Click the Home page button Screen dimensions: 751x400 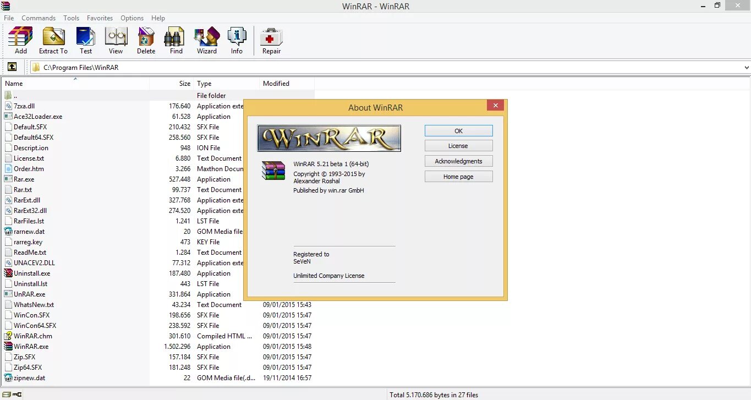coord(458,177)
